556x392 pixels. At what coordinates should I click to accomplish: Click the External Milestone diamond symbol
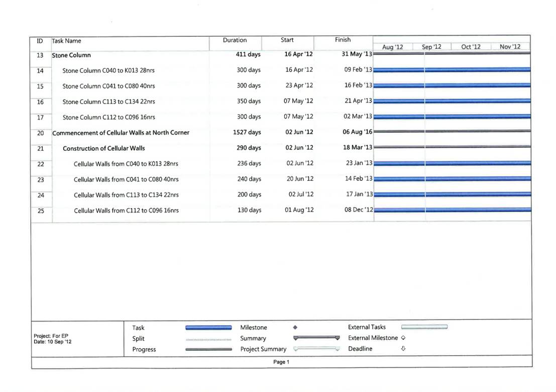pyautogui.click(x=403, y=338)
